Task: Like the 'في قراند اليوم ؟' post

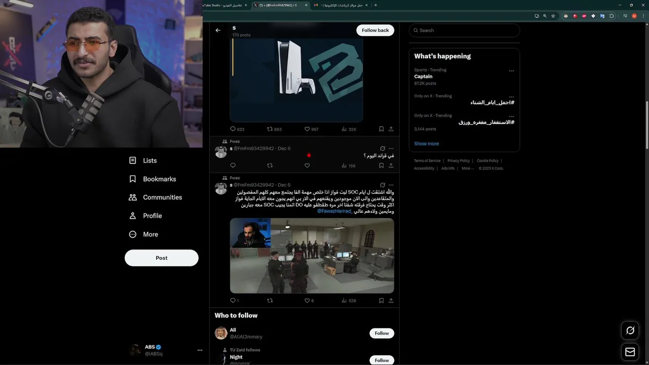Action: (307, 166)
